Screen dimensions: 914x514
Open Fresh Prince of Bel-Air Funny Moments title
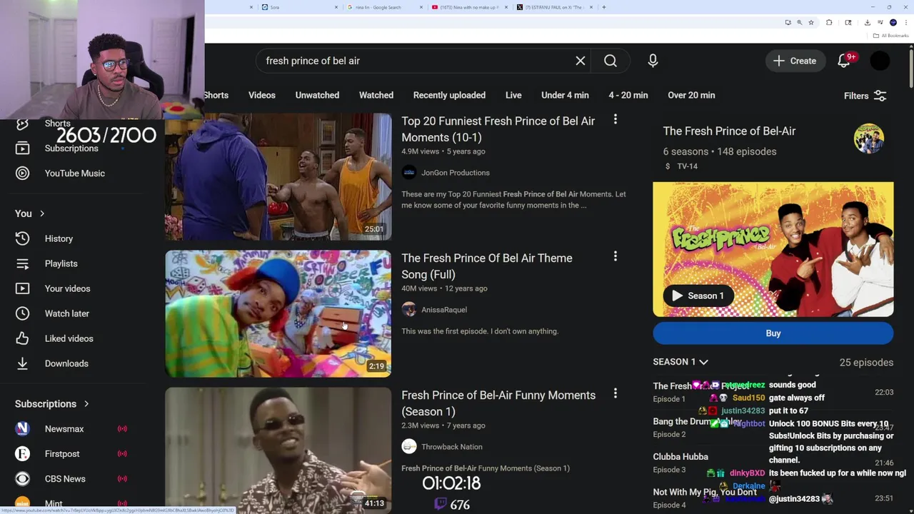[498, 403]
